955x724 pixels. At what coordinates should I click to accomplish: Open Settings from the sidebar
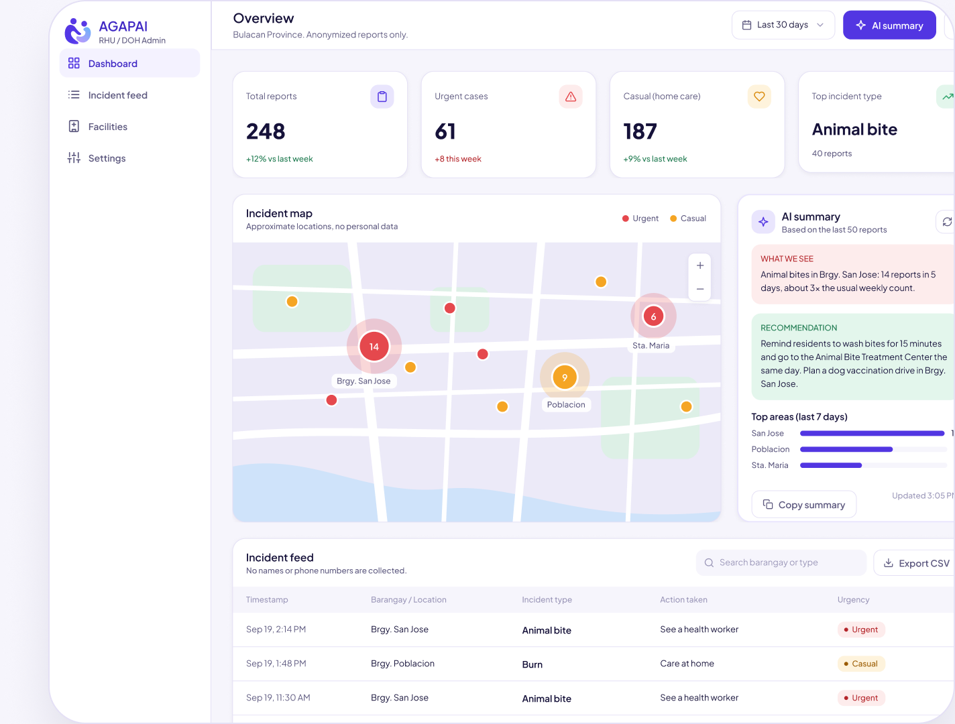129,158
